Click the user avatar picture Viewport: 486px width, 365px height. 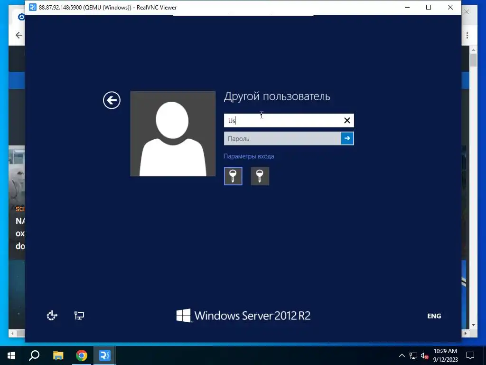173,134
